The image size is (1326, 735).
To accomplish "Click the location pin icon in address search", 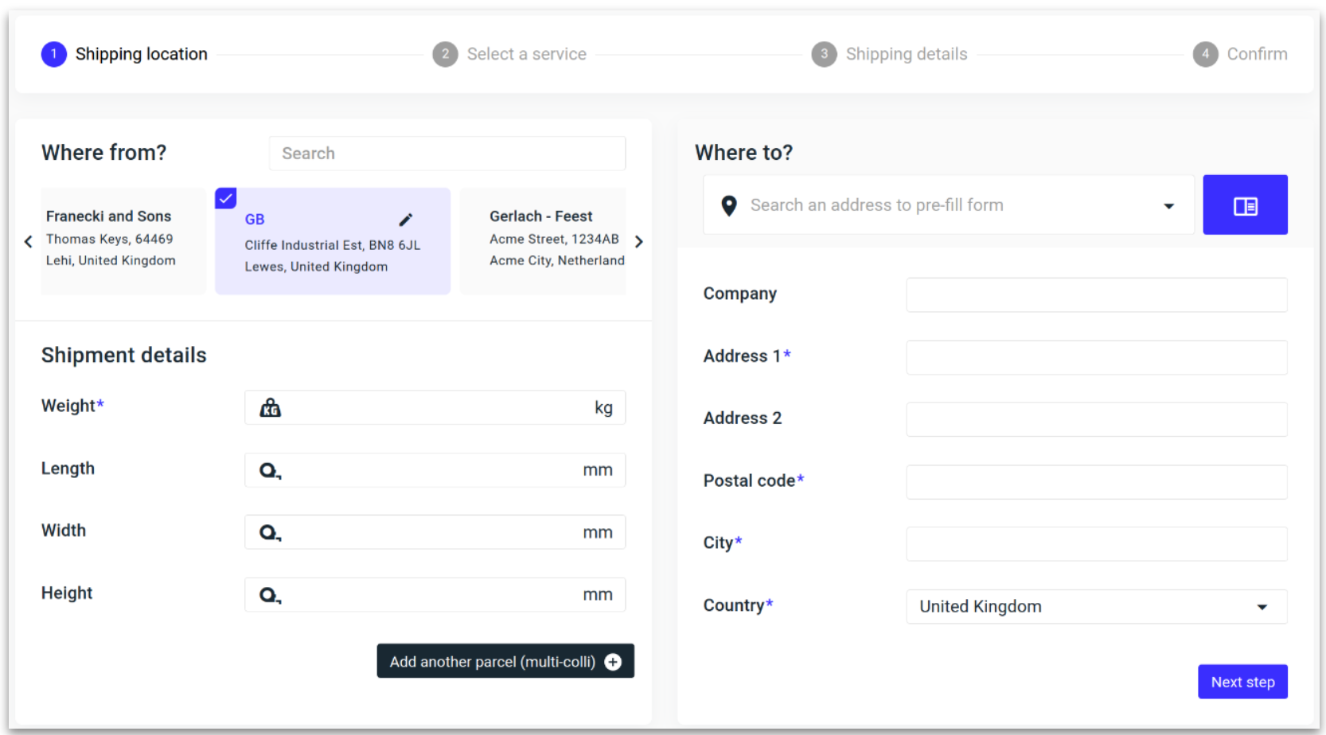I will click(x=728, y=206).
